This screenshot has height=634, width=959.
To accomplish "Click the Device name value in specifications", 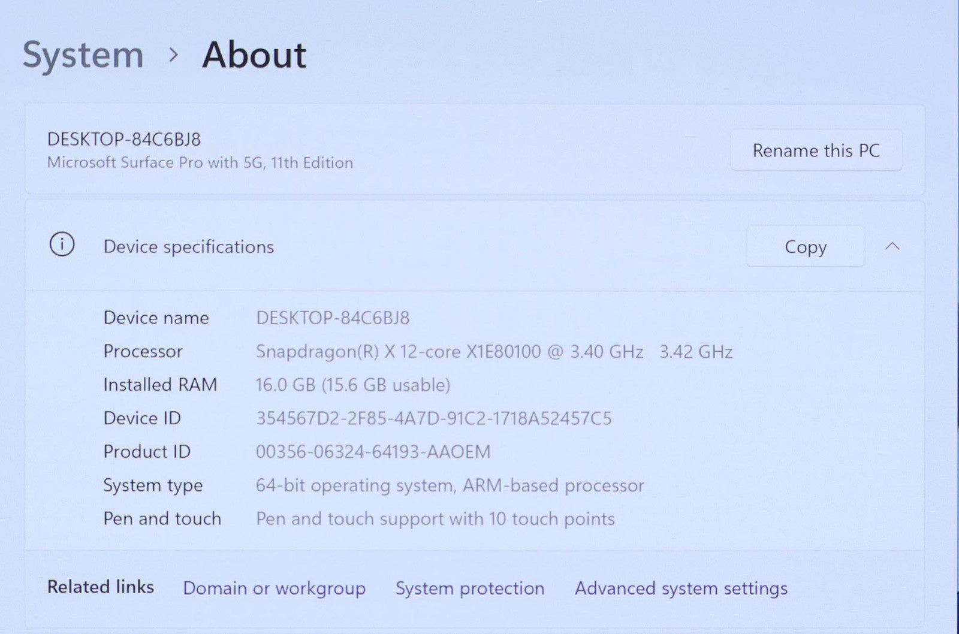I will tap(333, 318).
